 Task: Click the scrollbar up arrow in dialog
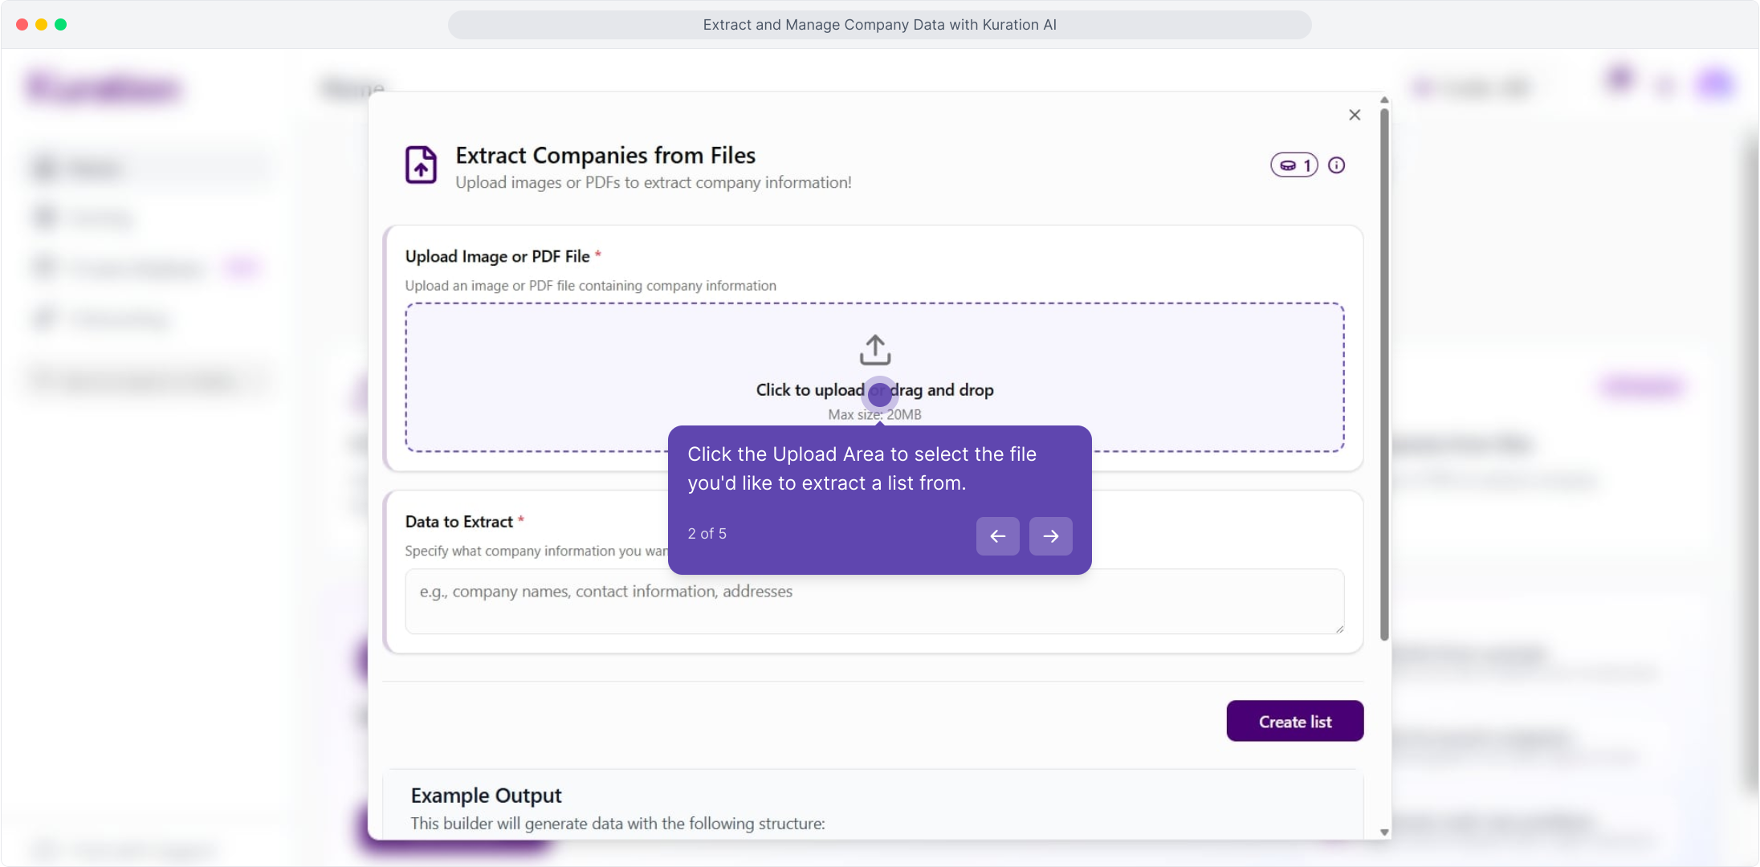tap(1384, 100)
